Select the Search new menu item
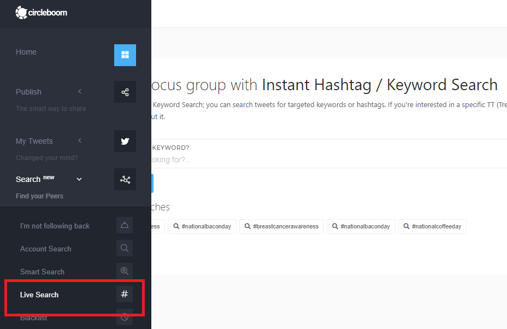The width and height of the screenshot is (507, 329). [x=35, y=179]
